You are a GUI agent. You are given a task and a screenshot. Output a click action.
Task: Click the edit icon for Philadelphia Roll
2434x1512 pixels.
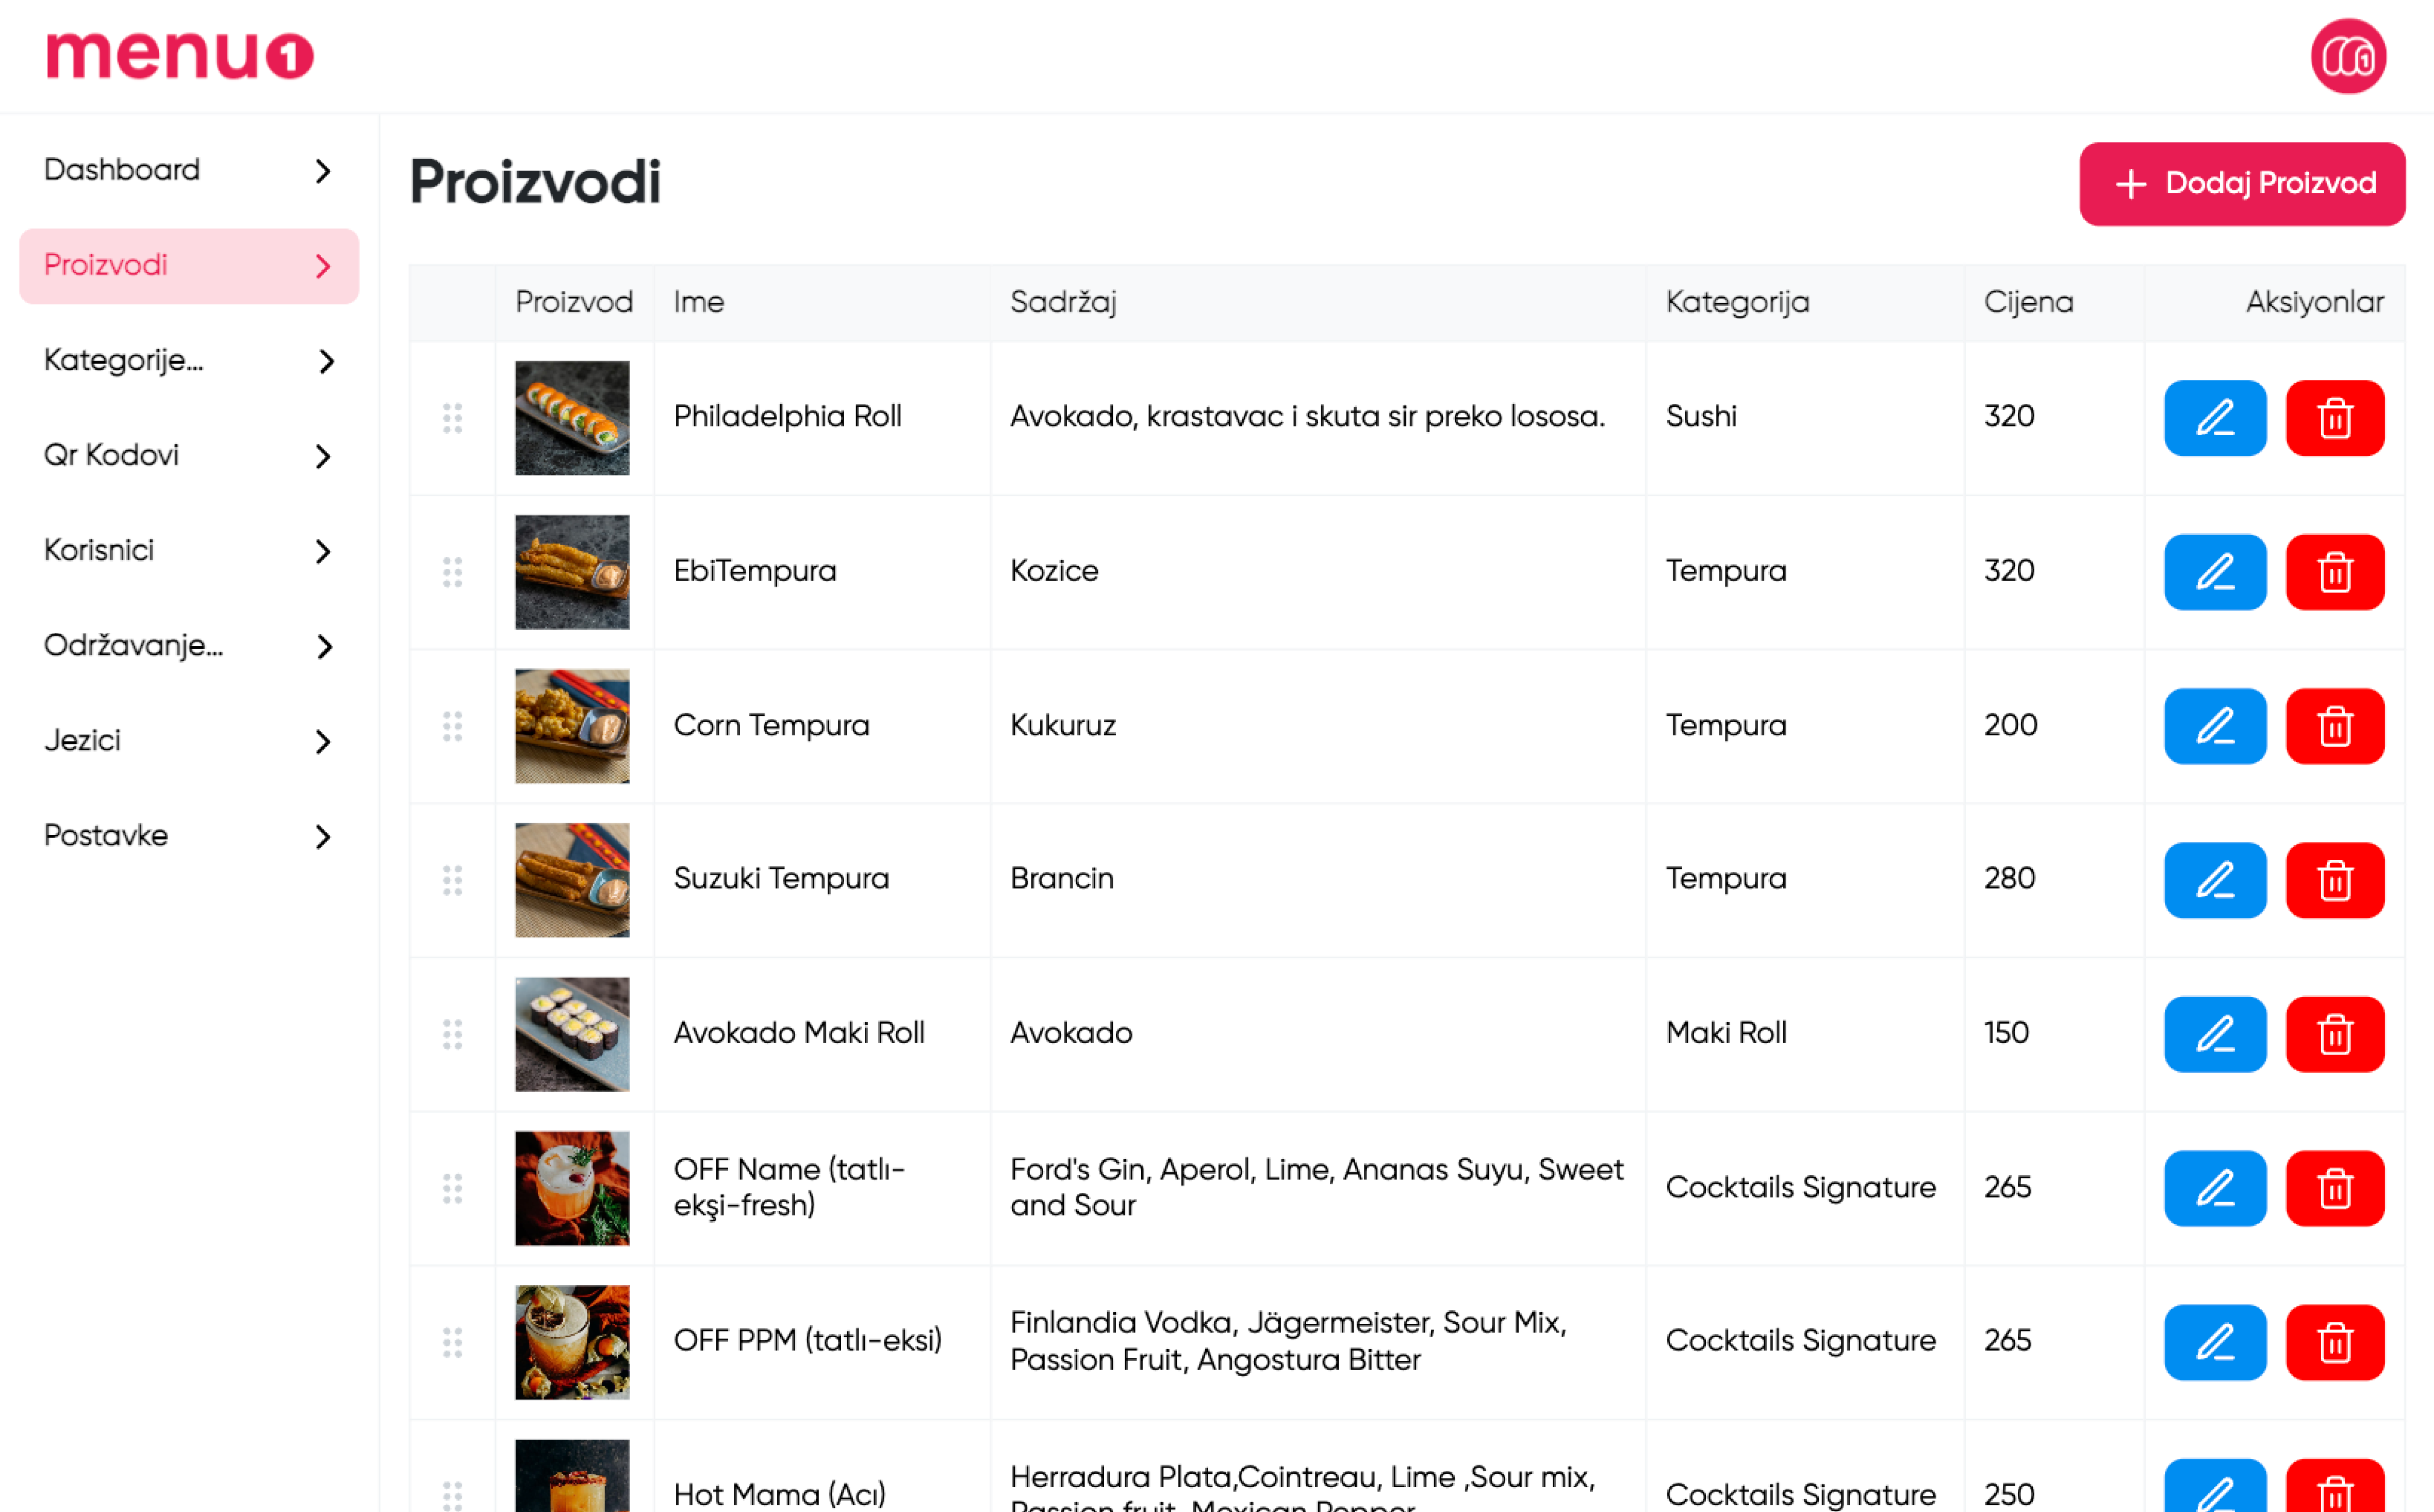pos(2214,418)
